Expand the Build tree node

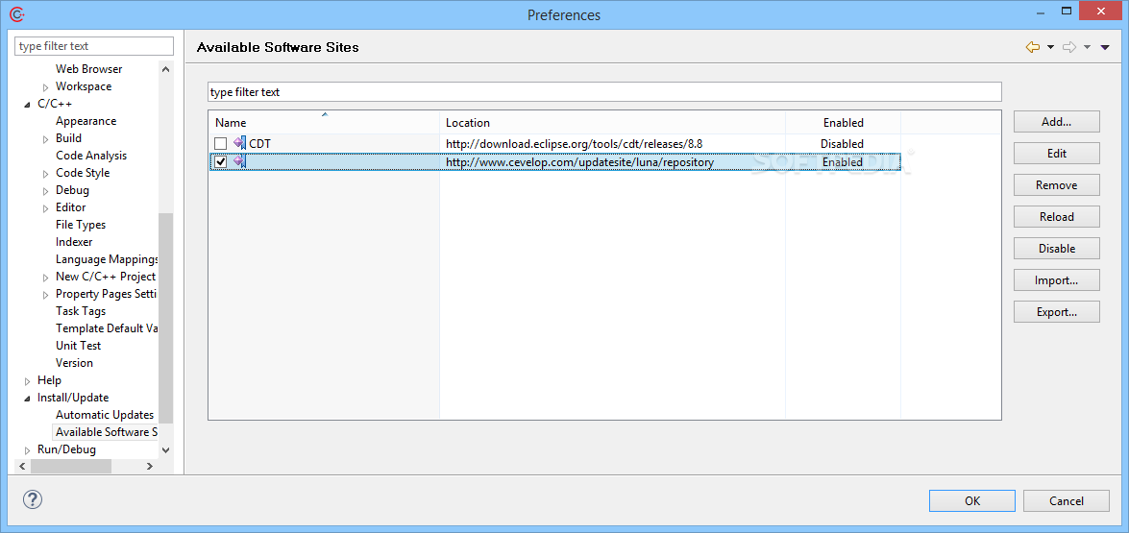[x=46, y=139]
